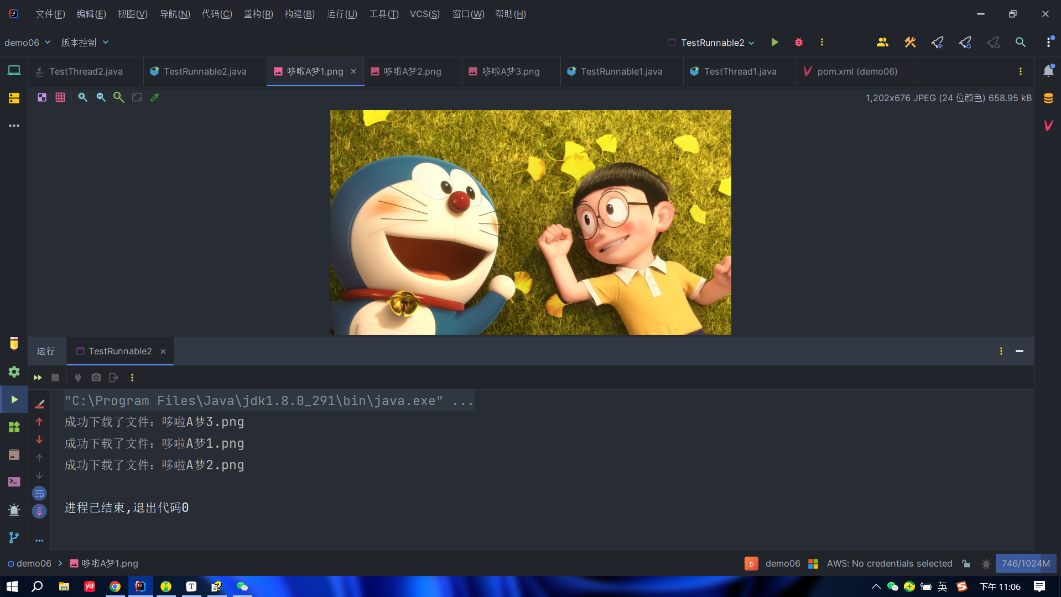Open the Structure tool window

pos(14,98)
